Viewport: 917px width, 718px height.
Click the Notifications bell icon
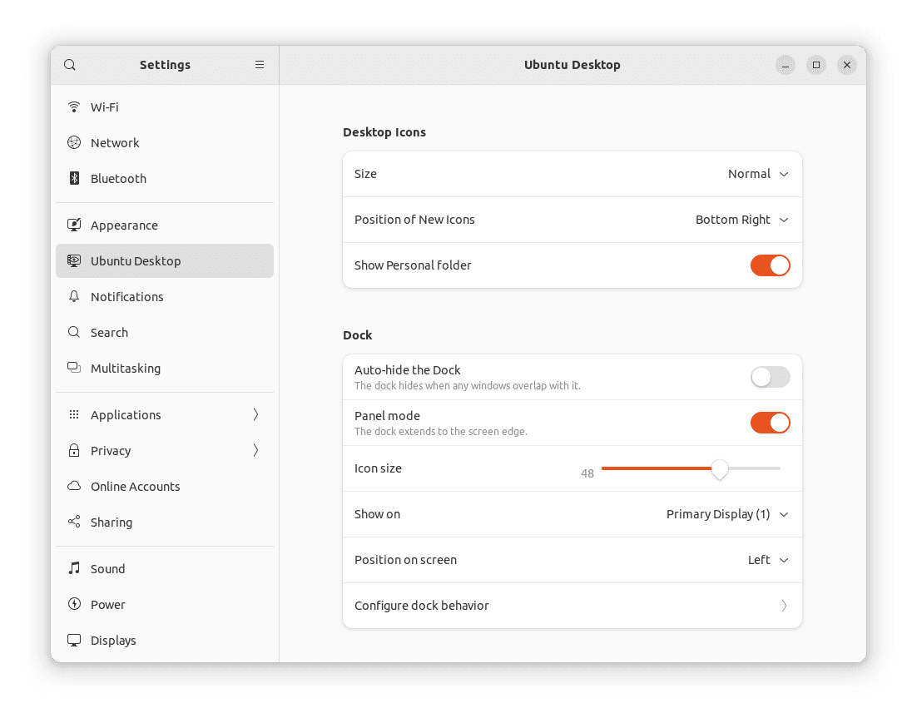click(x=74, y=296)
